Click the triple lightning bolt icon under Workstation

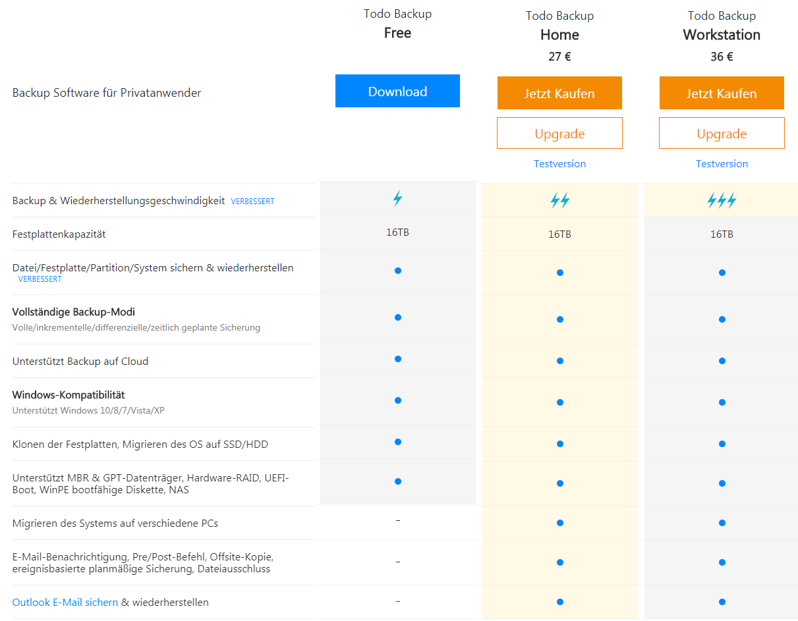pyautogui.click(x=722, y=201)
